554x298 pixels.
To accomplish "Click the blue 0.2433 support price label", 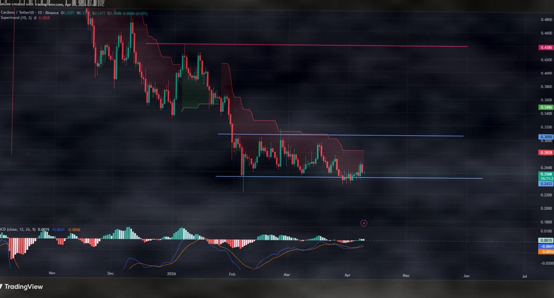I will 546,184.
